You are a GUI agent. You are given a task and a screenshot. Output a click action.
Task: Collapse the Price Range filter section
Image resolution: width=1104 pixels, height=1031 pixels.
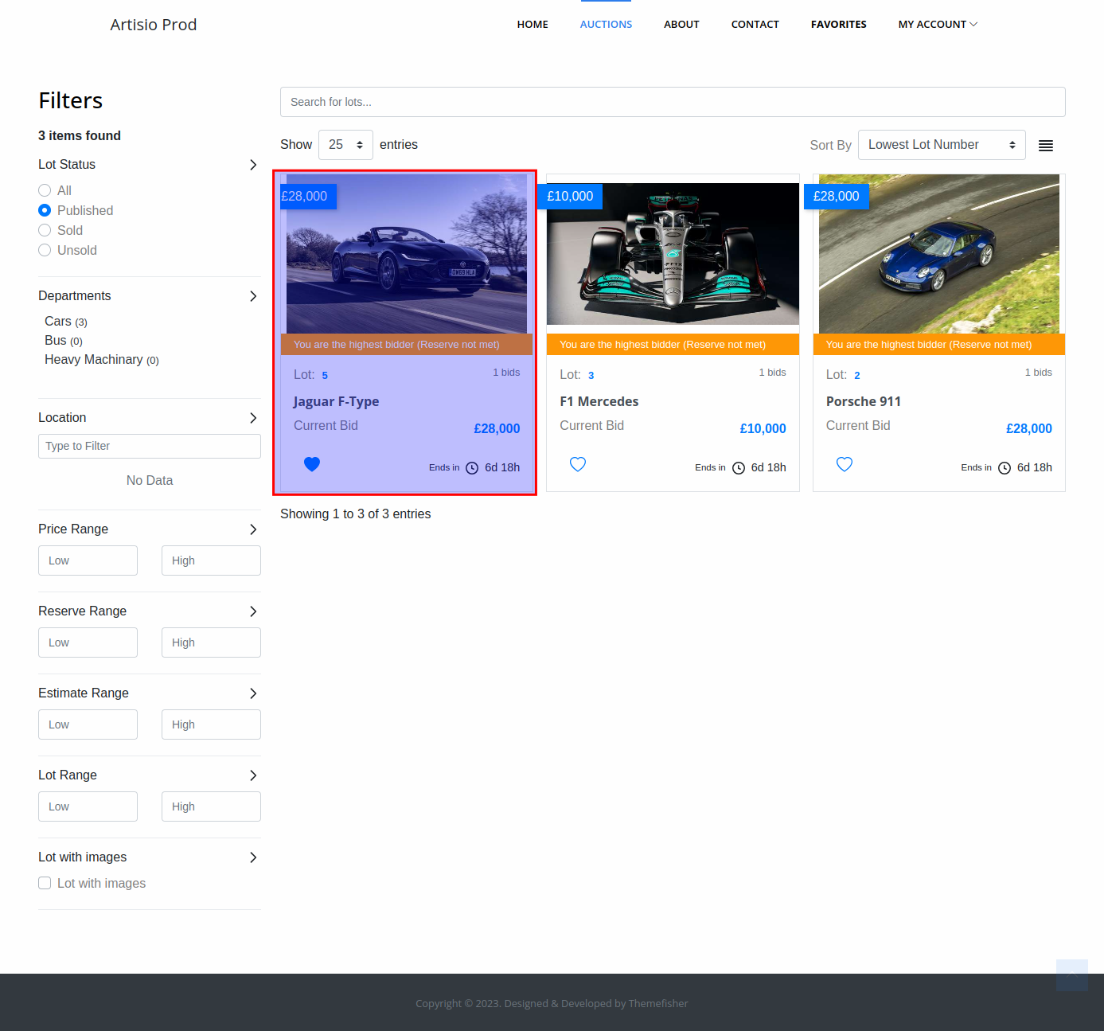pyautogui.click(x=253, y=529)
